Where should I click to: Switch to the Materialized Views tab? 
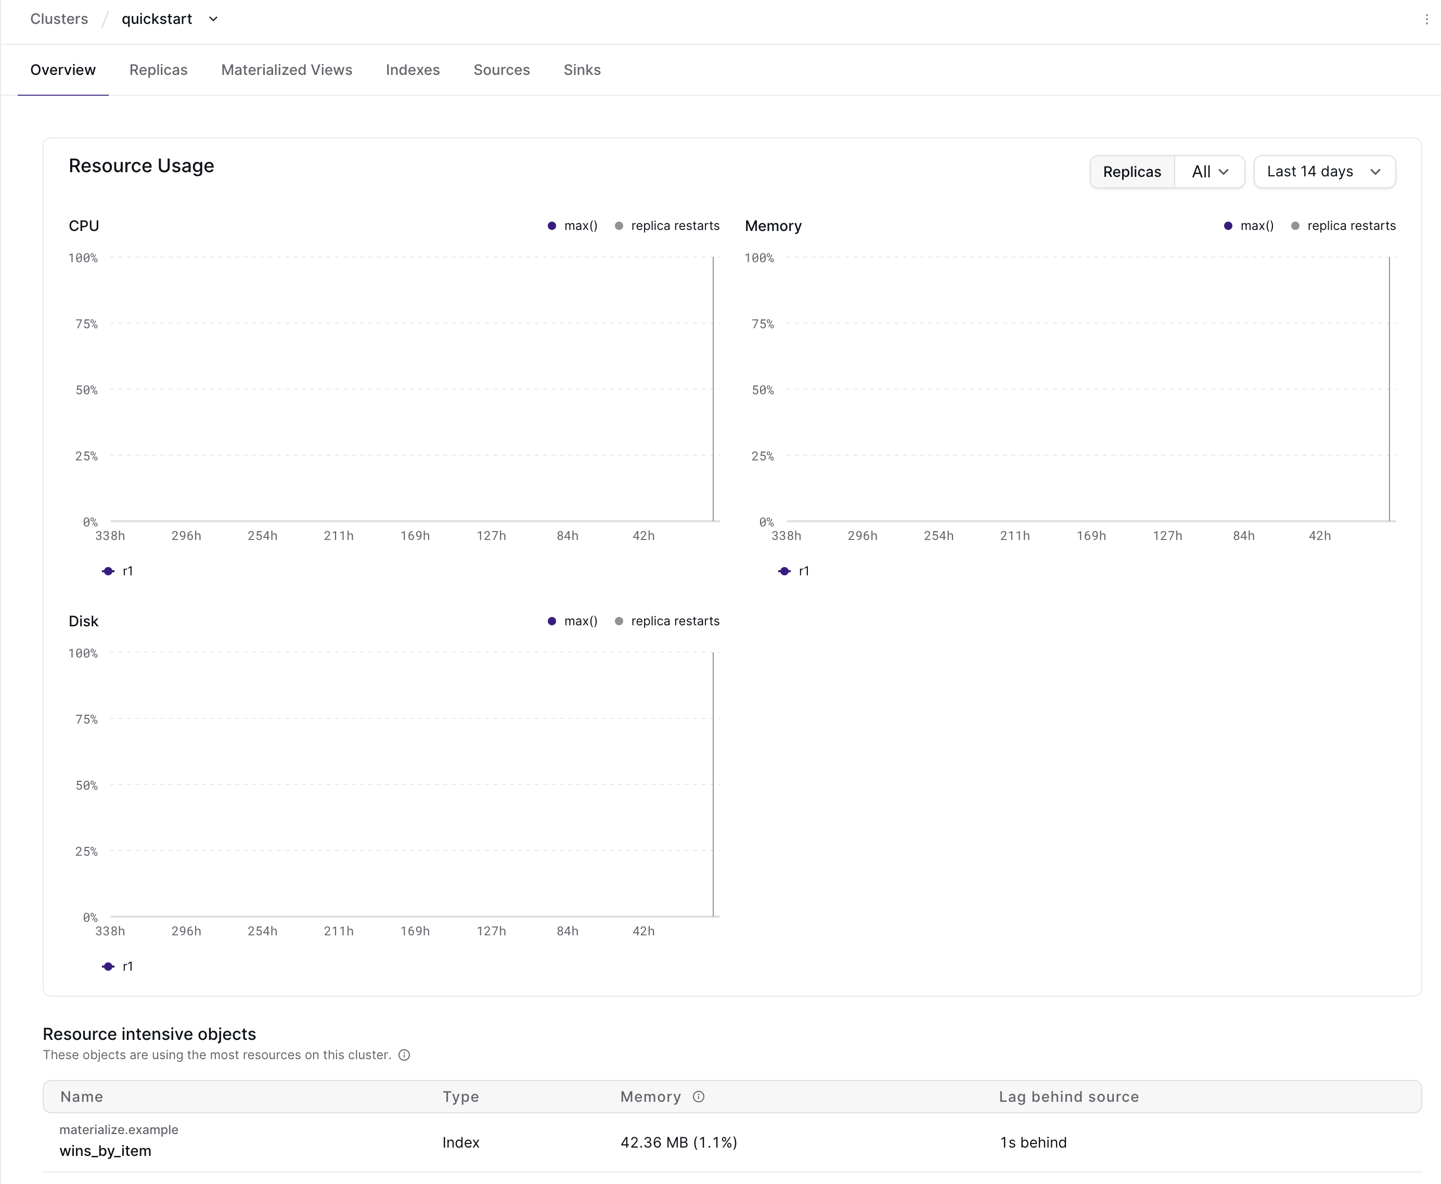coord(286,69)
